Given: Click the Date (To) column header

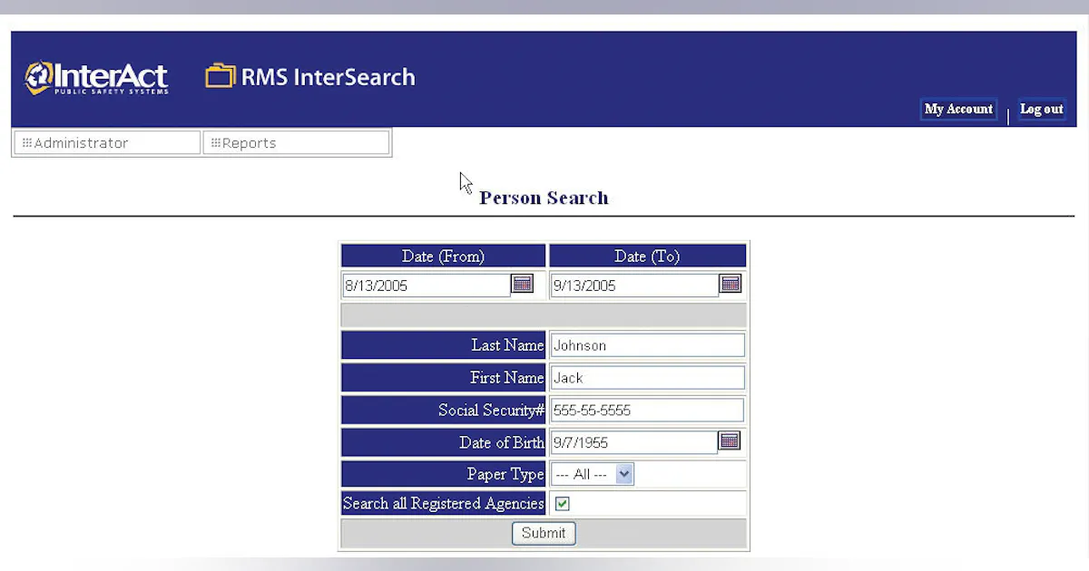Looking at the screenshot, I should pyautogui.click(x=647, y=256).
